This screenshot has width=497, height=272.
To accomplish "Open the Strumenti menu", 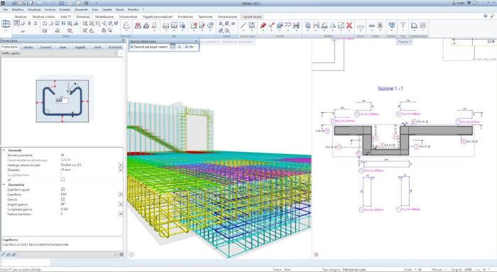I will coord(81,9).
